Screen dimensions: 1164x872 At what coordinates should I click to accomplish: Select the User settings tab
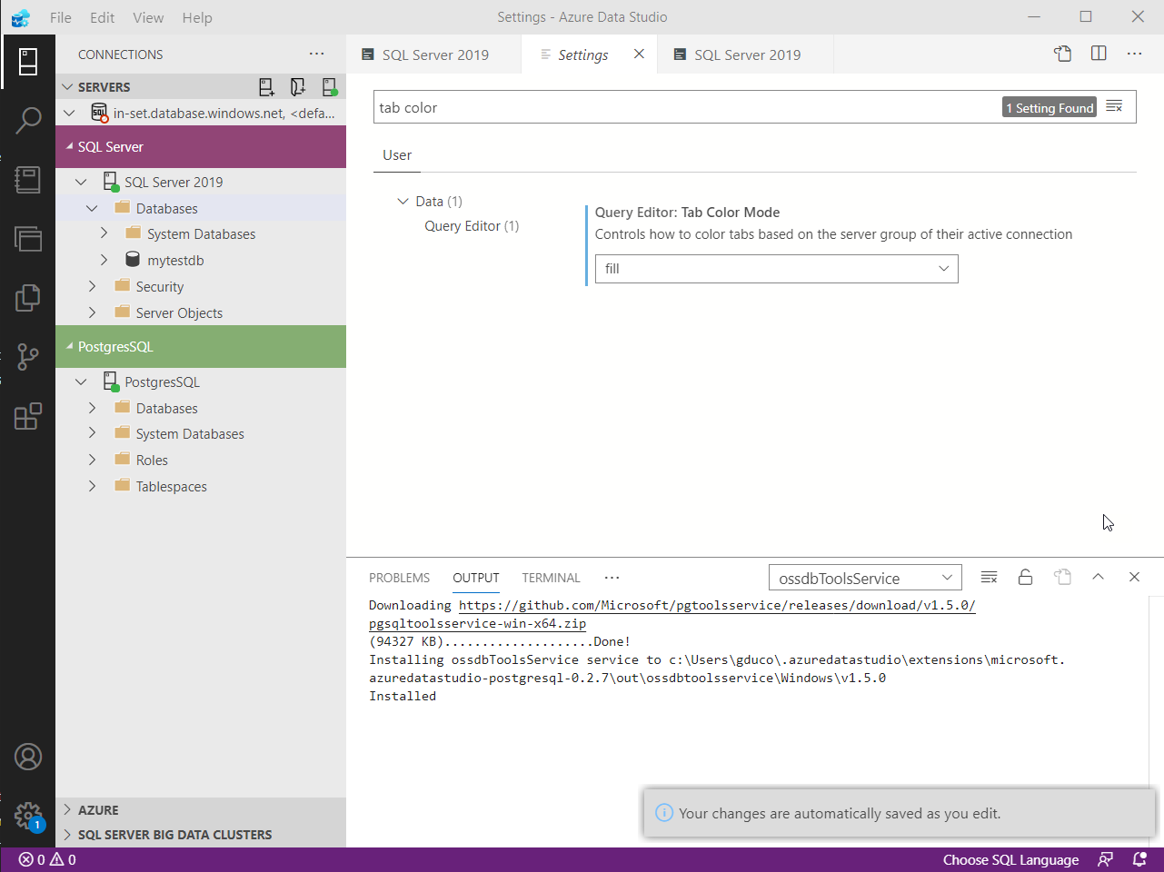[x=397, y=155]
